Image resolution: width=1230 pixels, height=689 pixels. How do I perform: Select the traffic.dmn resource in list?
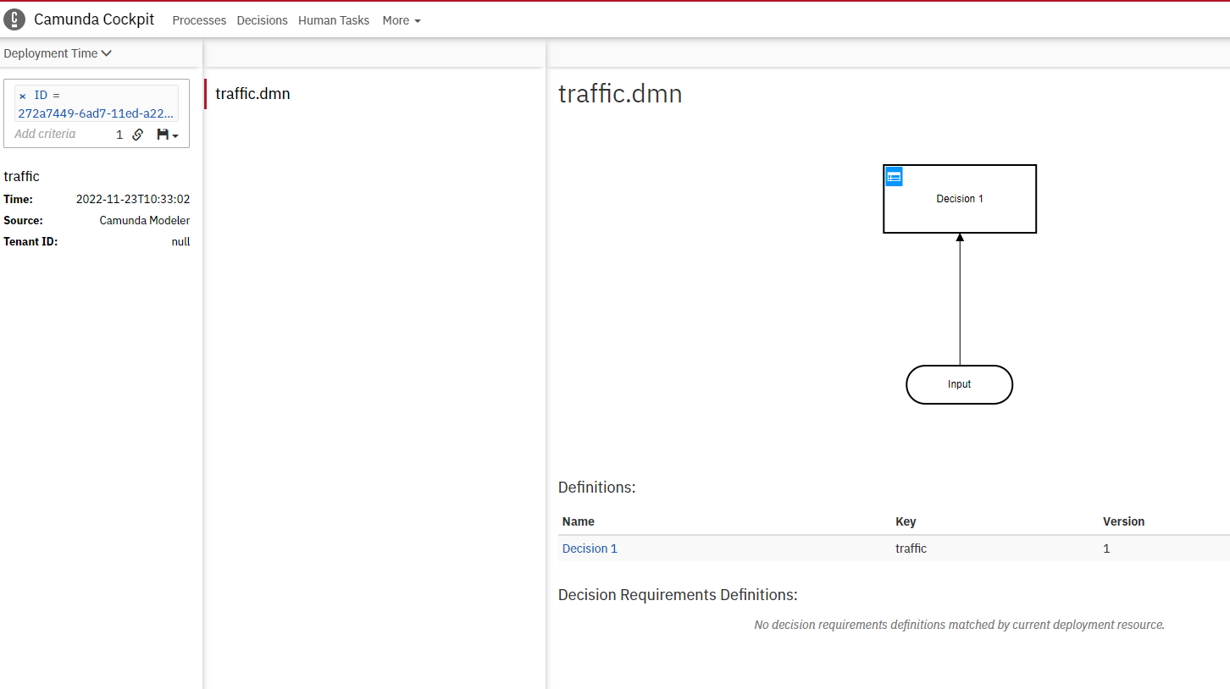tap(252, 94)
